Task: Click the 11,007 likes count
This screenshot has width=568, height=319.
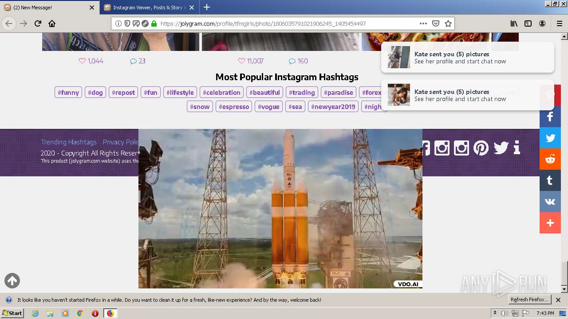Action: 251,61
